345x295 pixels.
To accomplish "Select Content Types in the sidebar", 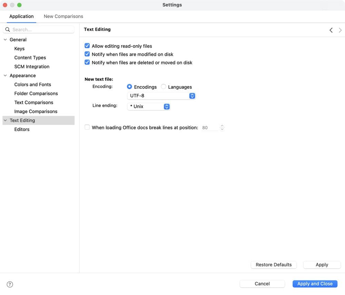I will tap(30, 58).
